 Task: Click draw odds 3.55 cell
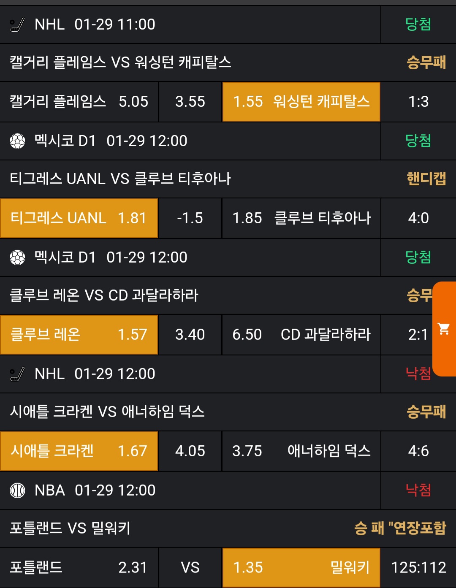pyautogui.click(x=190, y=102)
